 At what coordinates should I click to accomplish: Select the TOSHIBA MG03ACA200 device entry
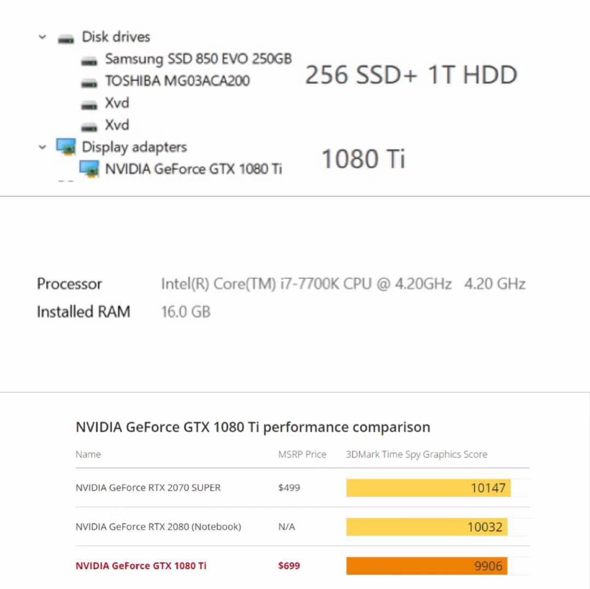coord(177,81)
